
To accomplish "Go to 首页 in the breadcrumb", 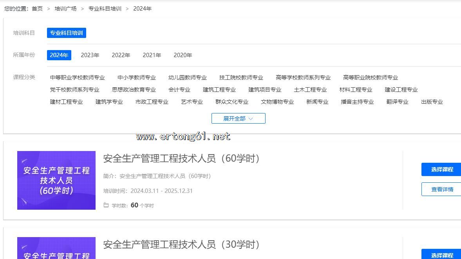I will [37, 9].
